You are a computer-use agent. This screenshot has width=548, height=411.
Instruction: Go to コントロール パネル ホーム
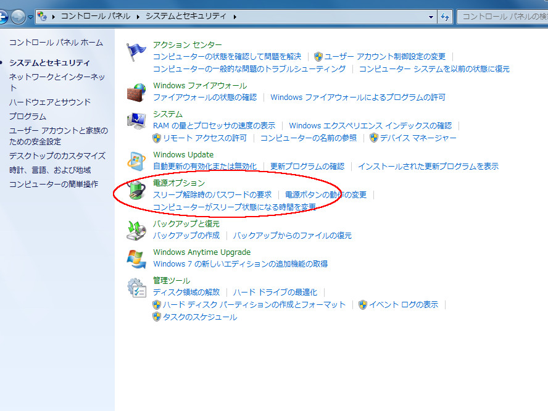tap(56, 43)
